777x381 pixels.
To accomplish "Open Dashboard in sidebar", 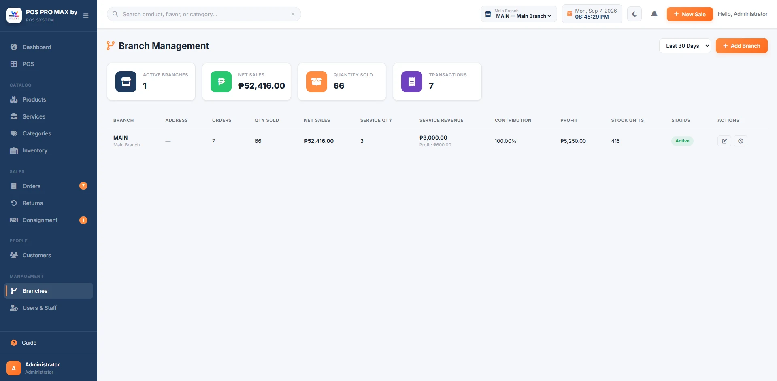I will click(49, 47).
